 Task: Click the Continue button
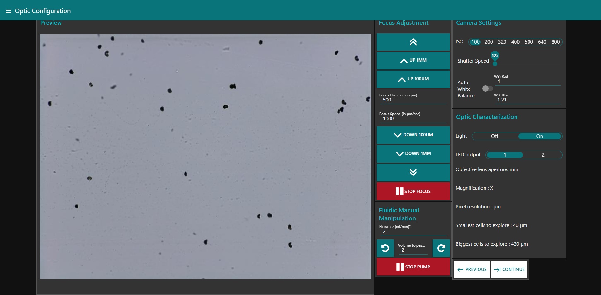coord(509,269)
